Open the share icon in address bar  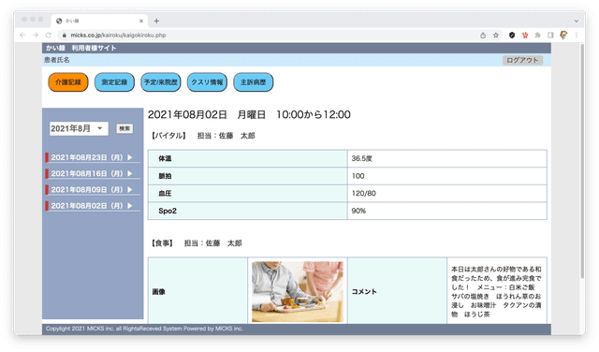coord(483,36)
